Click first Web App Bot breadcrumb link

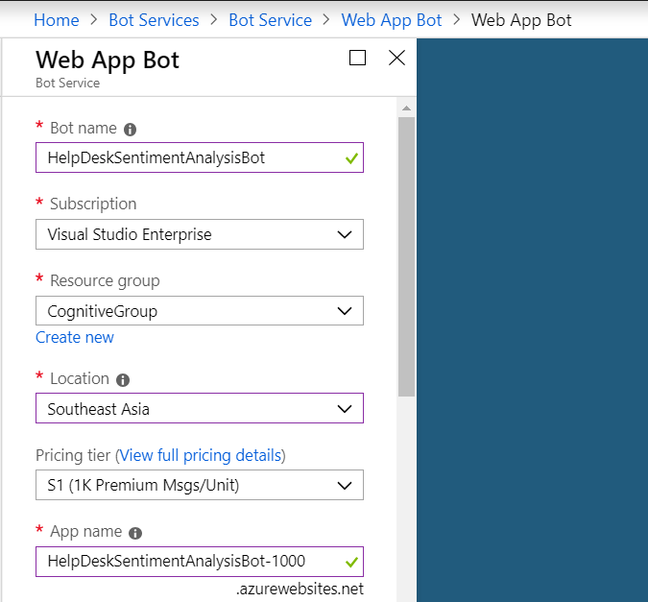coord(391,19)
